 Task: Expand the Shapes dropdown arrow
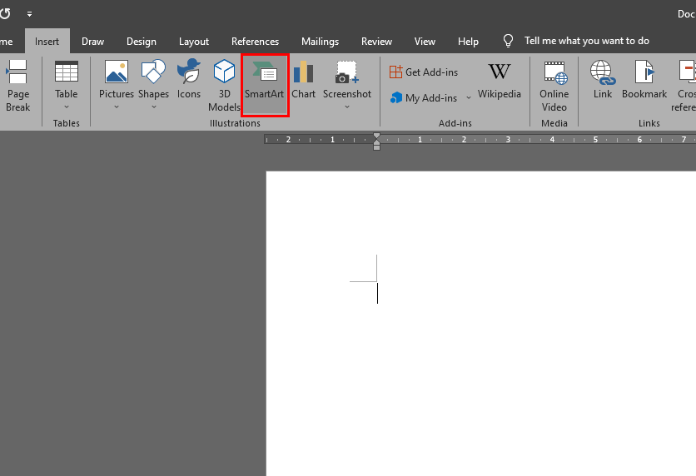click(x=153, y=107)
